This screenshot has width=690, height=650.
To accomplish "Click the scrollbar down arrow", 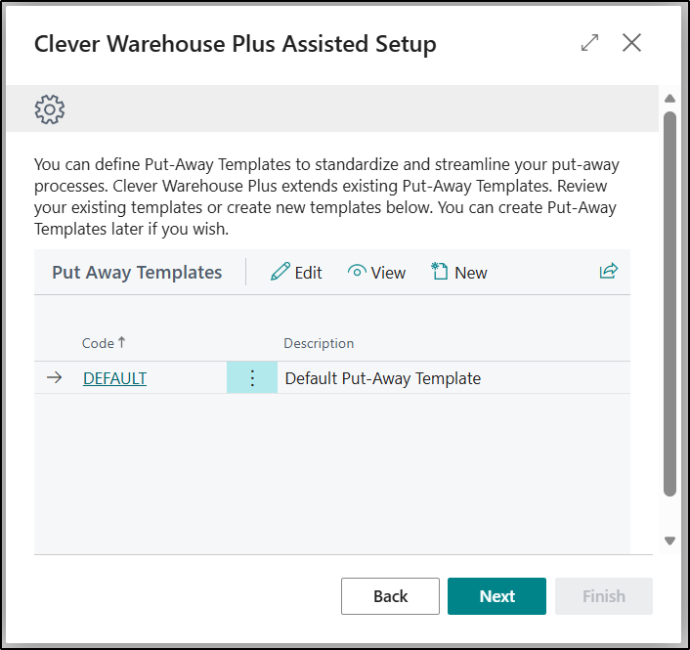I will pos(669,541).
